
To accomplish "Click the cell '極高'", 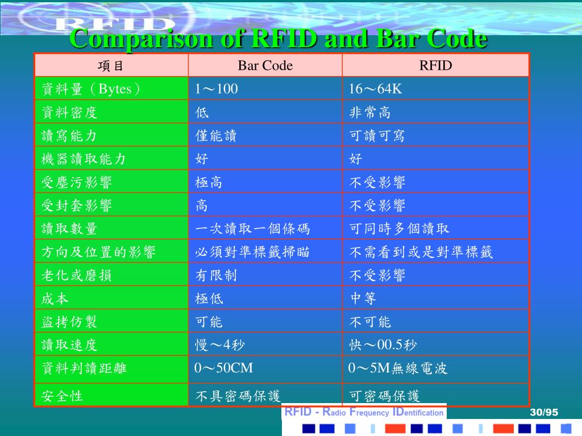I will pyautogui.click(x=265, y=182).
